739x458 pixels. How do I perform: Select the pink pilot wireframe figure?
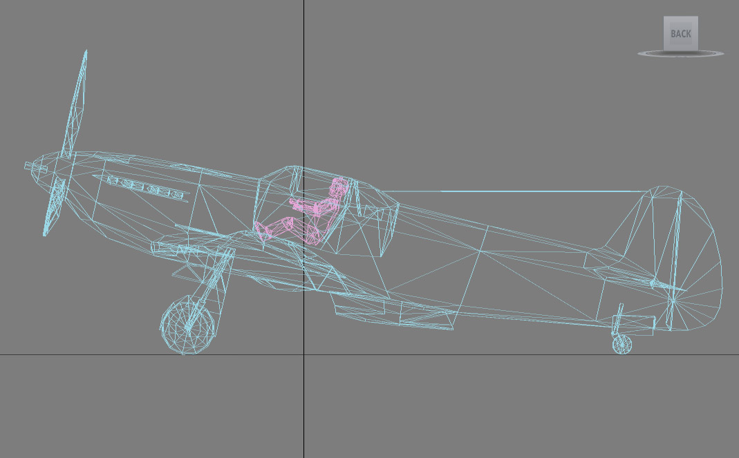[303, 211]
